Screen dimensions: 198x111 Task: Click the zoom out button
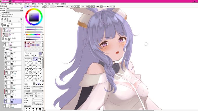coord(75,7)
